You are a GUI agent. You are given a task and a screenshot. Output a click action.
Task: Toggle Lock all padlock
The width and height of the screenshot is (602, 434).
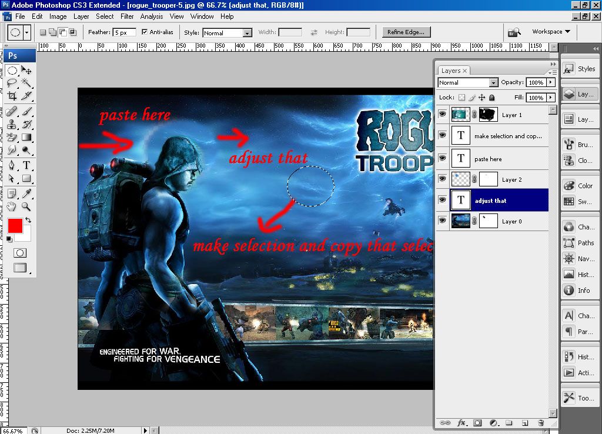(492, 98)
